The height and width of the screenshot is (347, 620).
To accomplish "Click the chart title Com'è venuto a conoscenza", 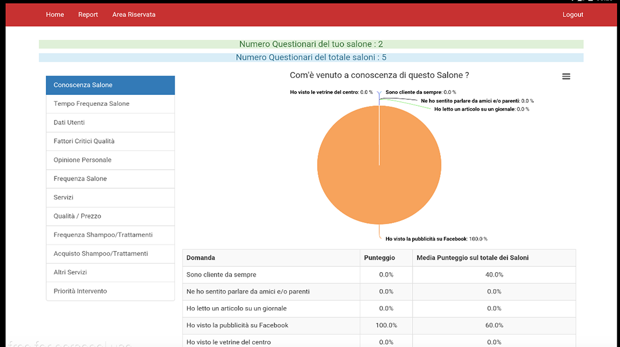I will [x=379, y=75].
